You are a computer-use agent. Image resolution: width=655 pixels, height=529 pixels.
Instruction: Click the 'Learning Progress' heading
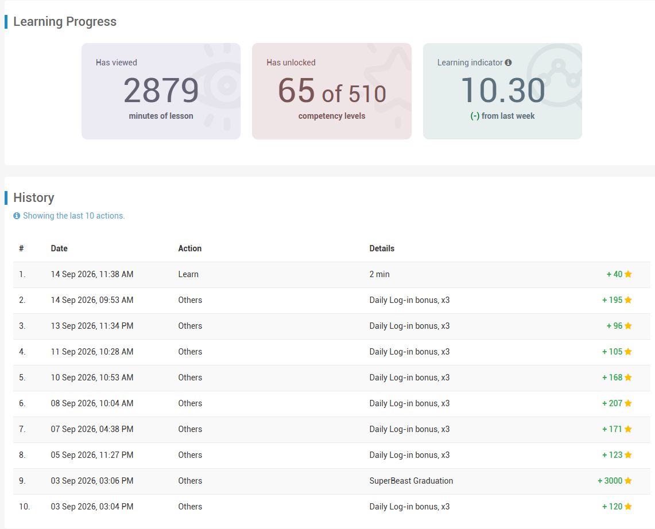65,21
